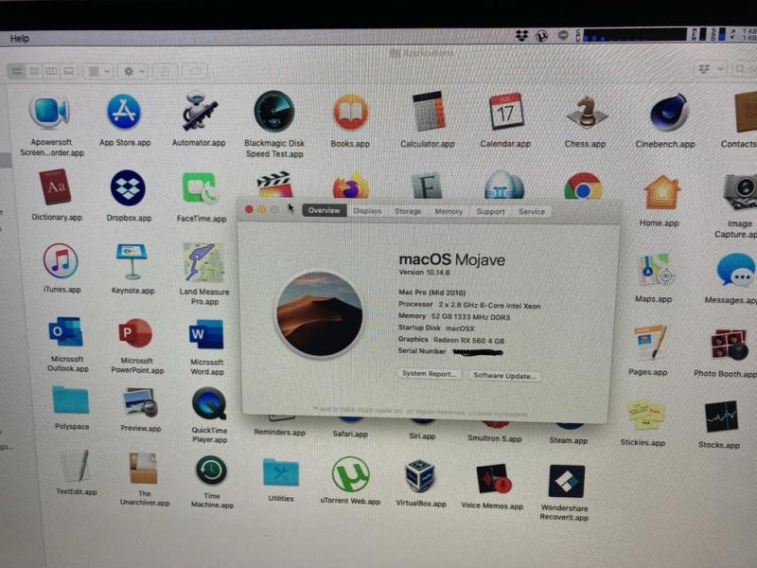
Task: Open the Help menu
Action: 20,38
